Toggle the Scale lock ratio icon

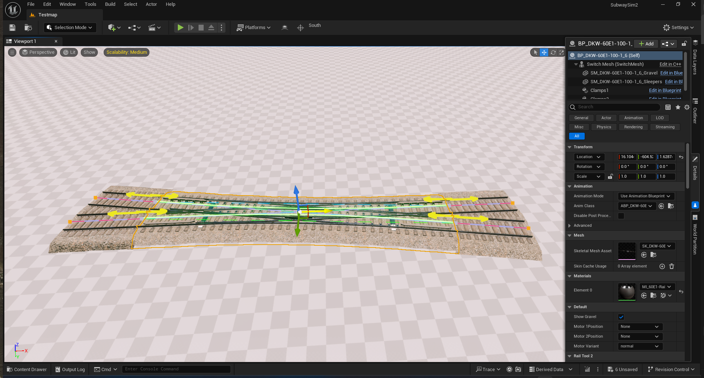611,177
